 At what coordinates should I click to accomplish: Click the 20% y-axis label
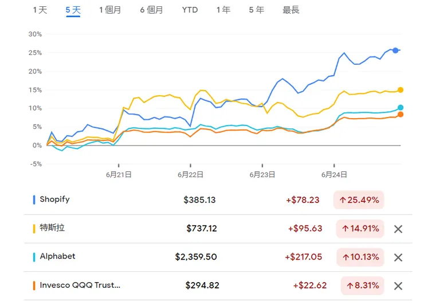(x=35, y=72)
